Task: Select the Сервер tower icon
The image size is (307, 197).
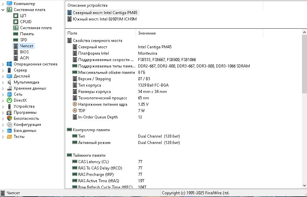Action: (9, 70)
